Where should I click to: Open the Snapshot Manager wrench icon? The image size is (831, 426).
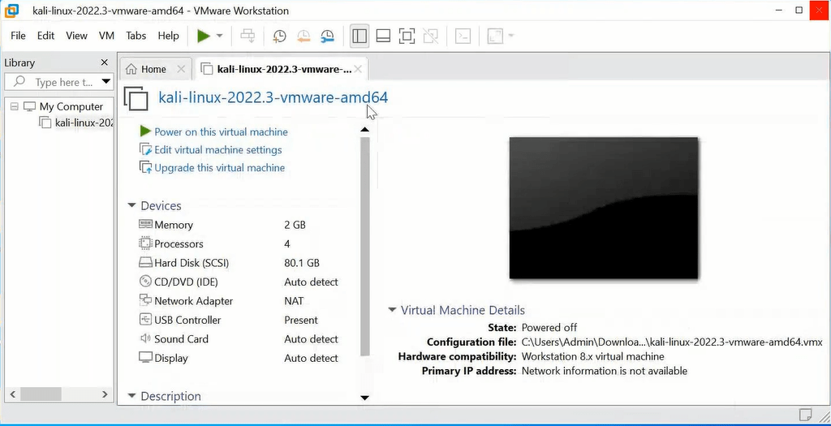[x=328, y=36]
